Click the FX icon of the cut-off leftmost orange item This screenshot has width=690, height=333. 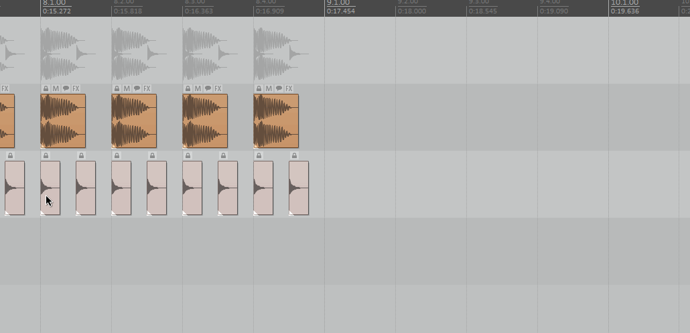5,89
